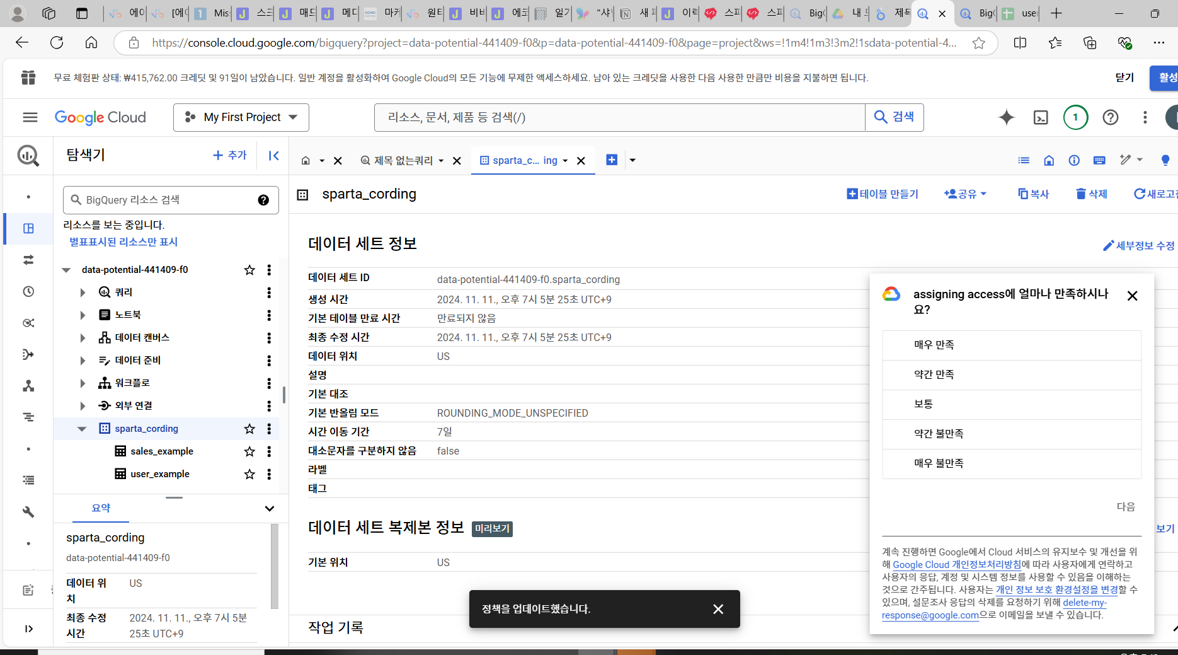This screenshot has height=655, width=1178.
Task: Activate Cloud Shell terminal icon
Action: 1041,117
